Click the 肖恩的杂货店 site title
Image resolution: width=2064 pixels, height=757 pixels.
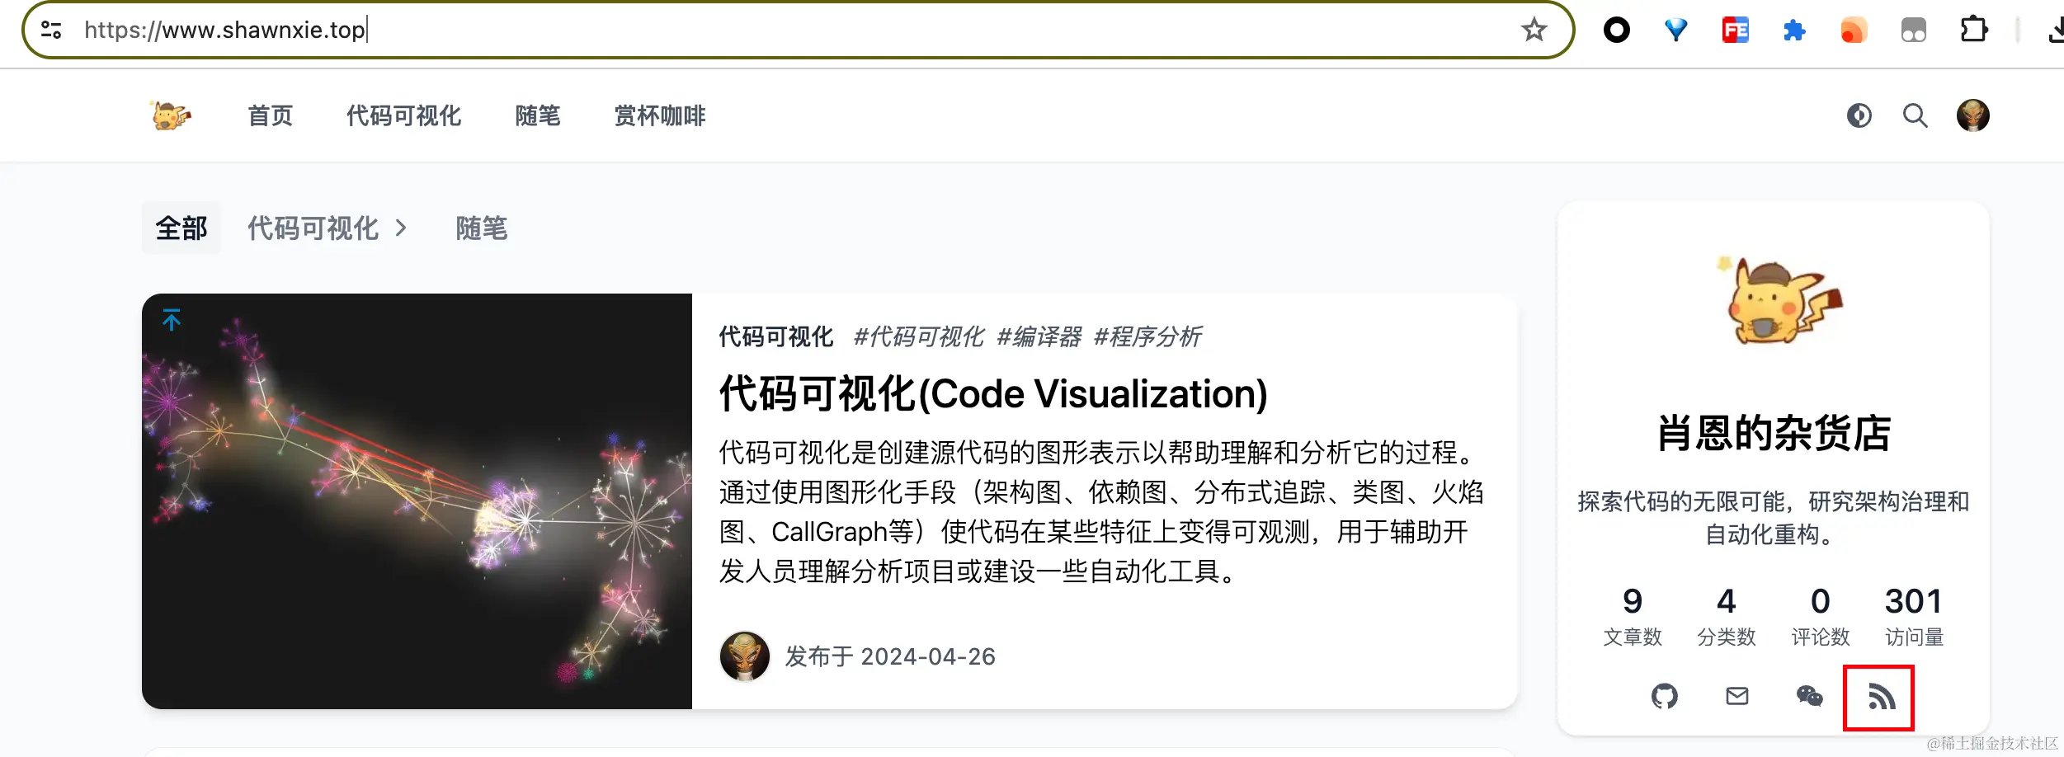[1774, 433]
